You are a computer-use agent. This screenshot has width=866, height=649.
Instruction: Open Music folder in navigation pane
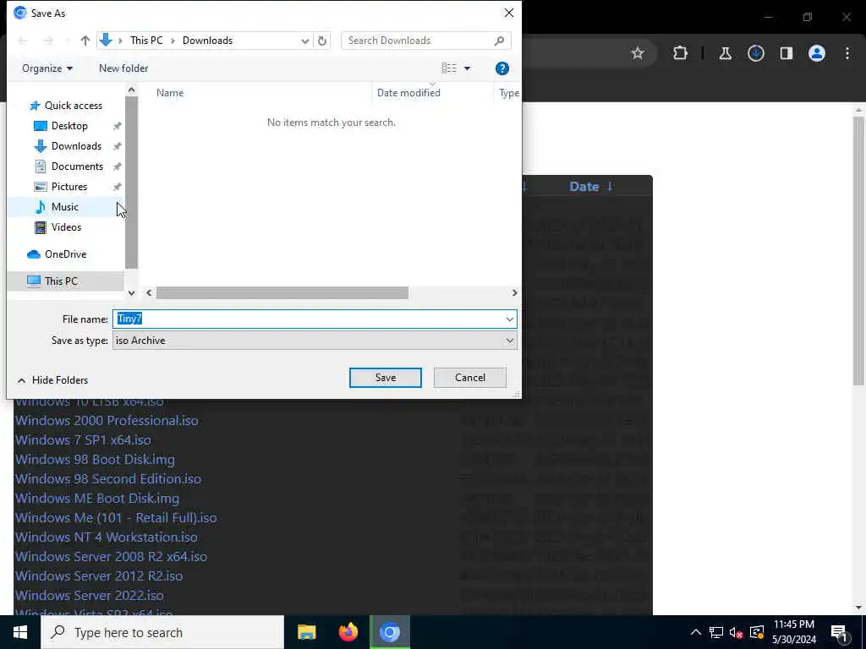point(64,207)
